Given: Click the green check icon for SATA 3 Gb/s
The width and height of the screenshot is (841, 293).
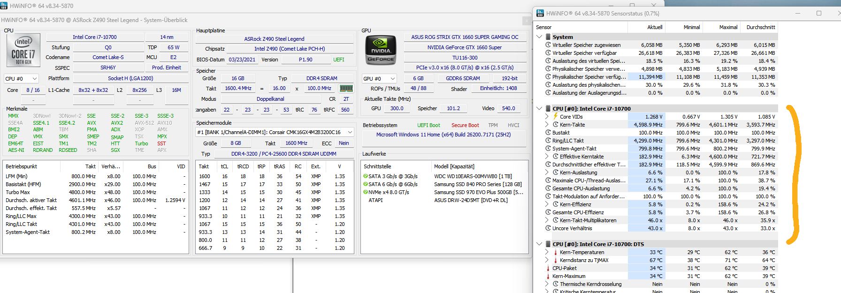Looking at the screenshot, I should [x=366, y=176].
